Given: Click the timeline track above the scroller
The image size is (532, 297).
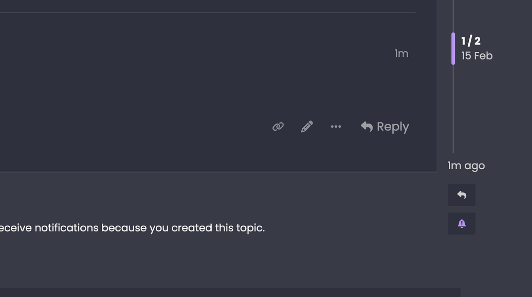Looking at the screenshot, I should (x=453, y=15).
